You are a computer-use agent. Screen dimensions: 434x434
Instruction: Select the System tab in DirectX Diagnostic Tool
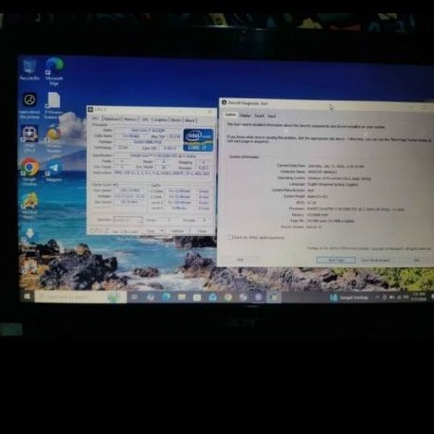click(x=230, y=115)
